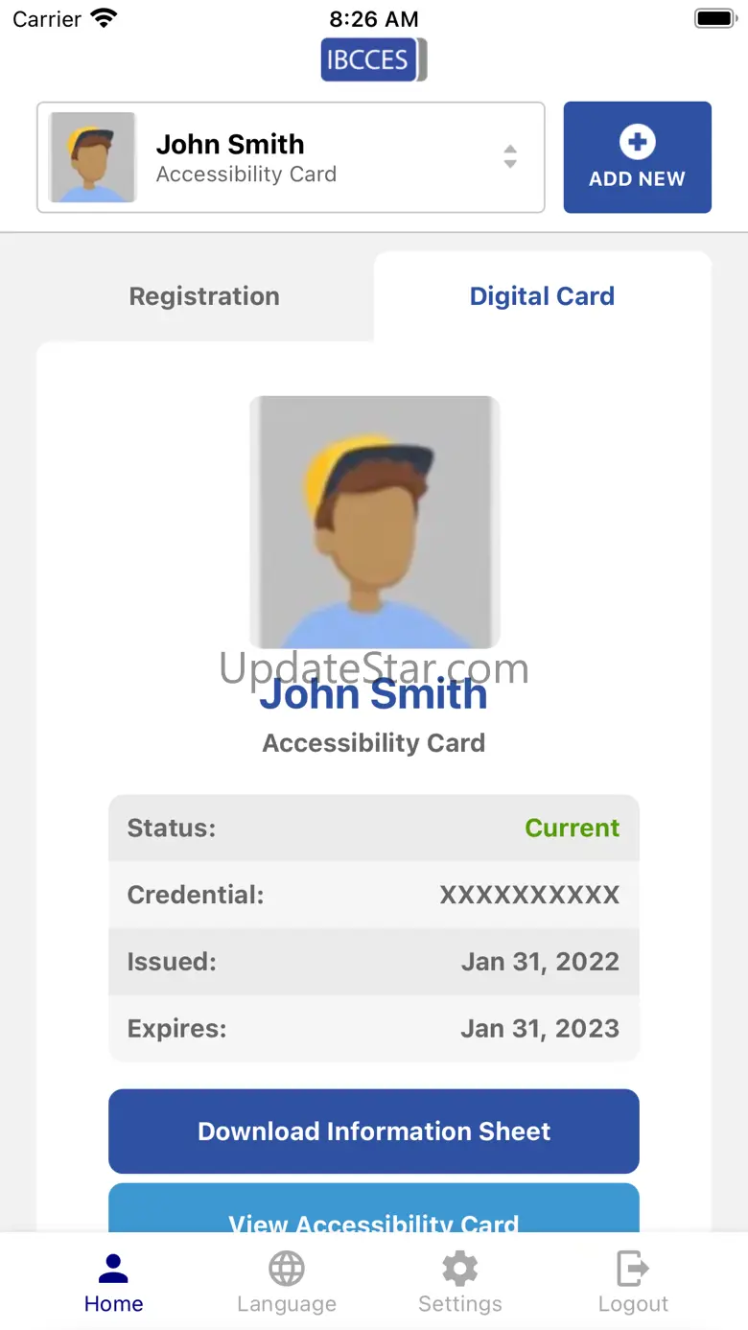Screen dimensions: 748x1330
Task: Tap the large John Smith profile photo
Action: tap(374, 522)
